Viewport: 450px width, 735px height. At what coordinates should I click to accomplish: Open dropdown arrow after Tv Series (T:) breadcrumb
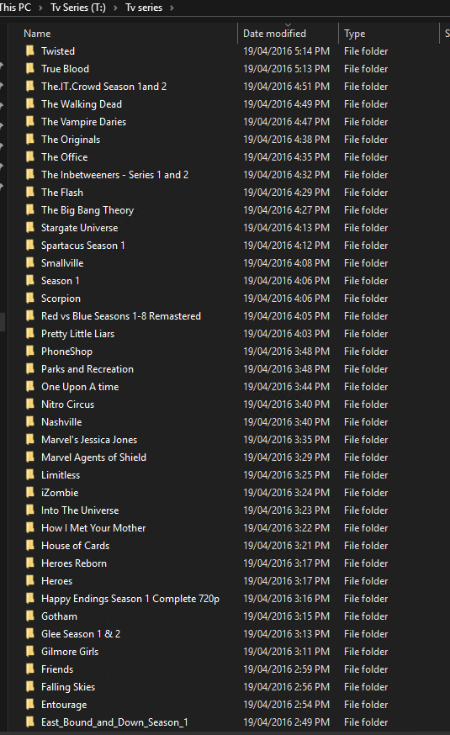click(115, 8)
